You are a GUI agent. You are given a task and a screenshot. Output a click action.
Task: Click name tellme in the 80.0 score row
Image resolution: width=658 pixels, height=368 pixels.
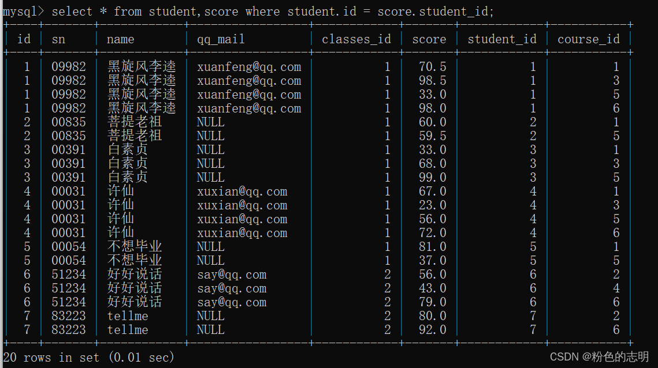pos(128,316)
